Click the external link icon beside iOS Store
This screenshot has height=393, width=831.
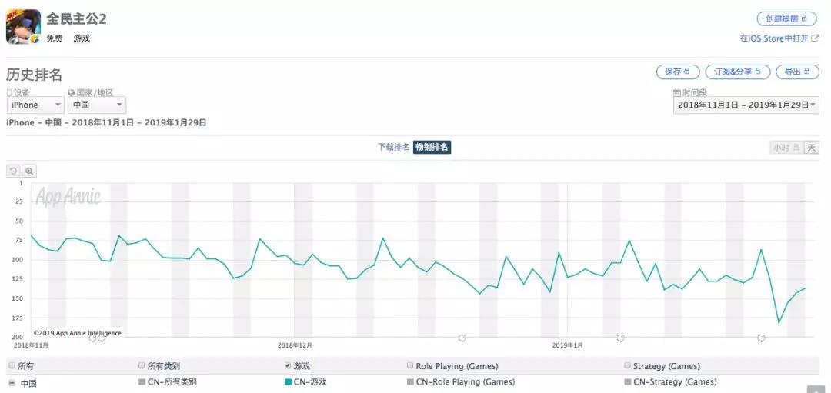click(x=815, y=38)
